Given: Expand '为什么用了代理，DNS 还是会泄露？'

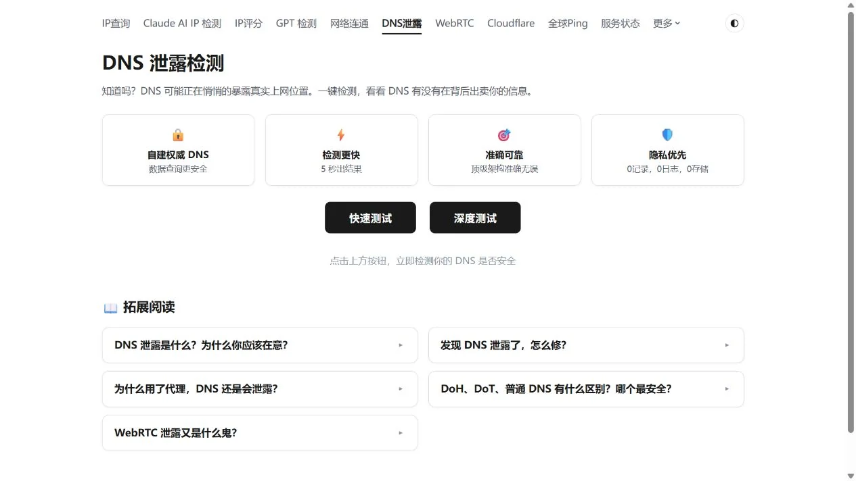Looking at the screenshot, I should (260, 389).
